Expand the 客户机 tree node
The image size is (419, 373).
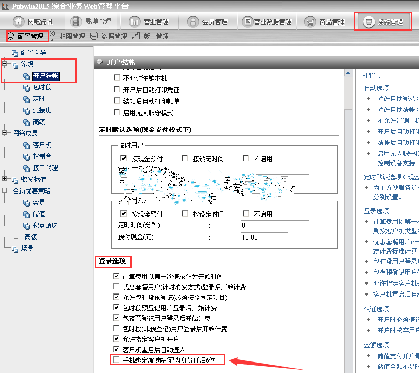click(16, 145)
